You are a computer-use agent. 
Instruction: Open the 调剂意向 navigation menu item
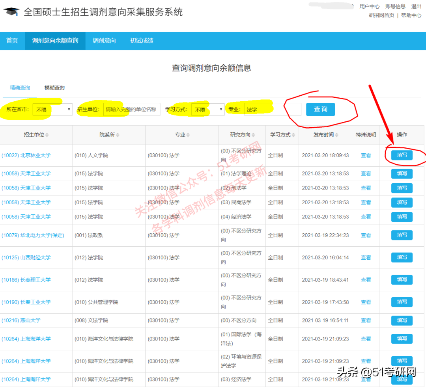[x=104, y=41]
